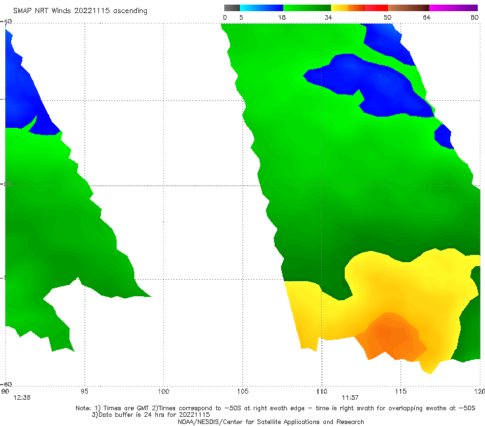Click the orange peak-wind area in the right swath
Screen dimensions: 485x426
pyautogui.click(x=391, y=338)
